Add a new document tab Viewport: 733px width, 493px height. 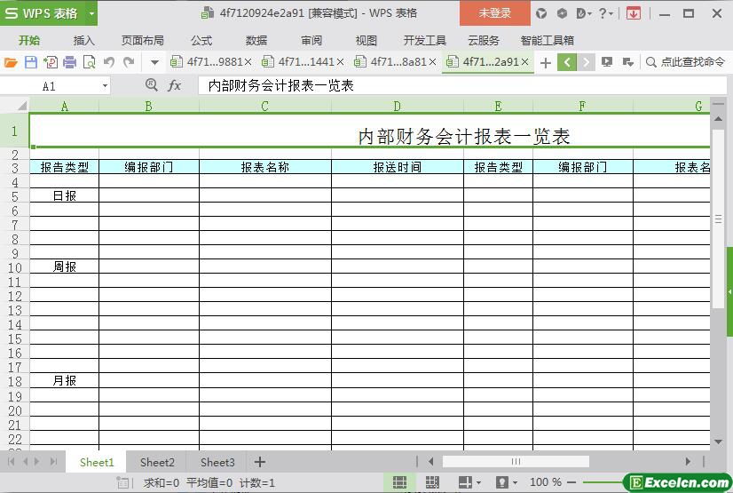coord(545,63)
